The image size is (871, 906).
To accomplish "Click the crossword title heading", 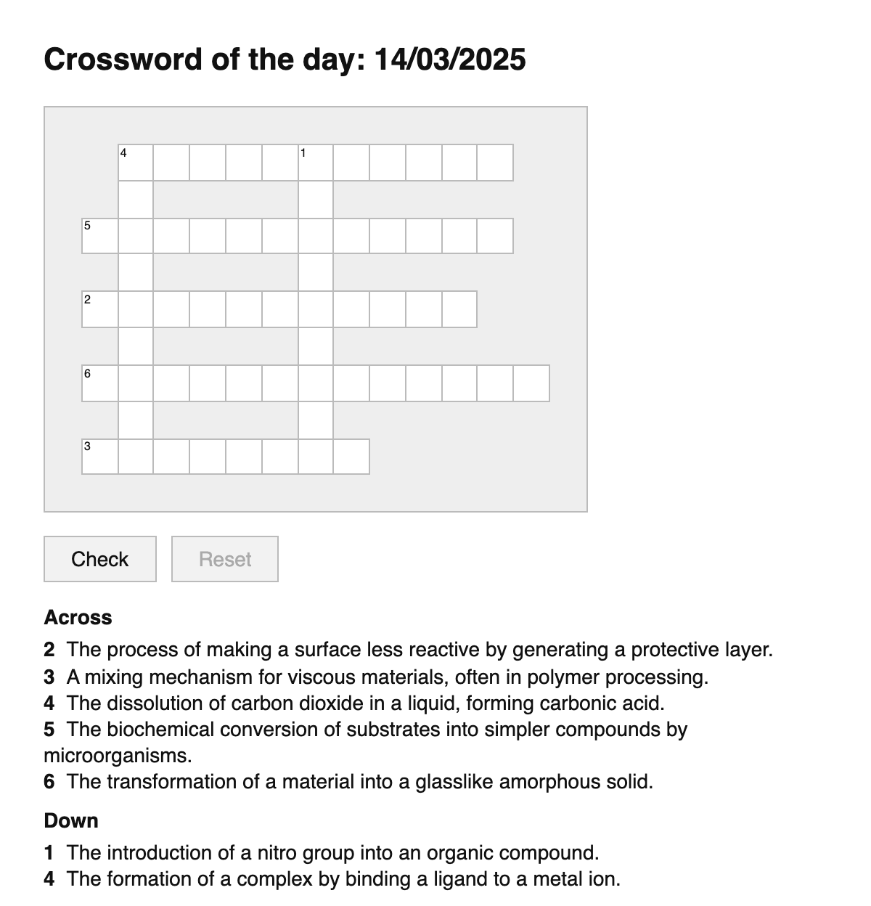I will pos(285,59).
